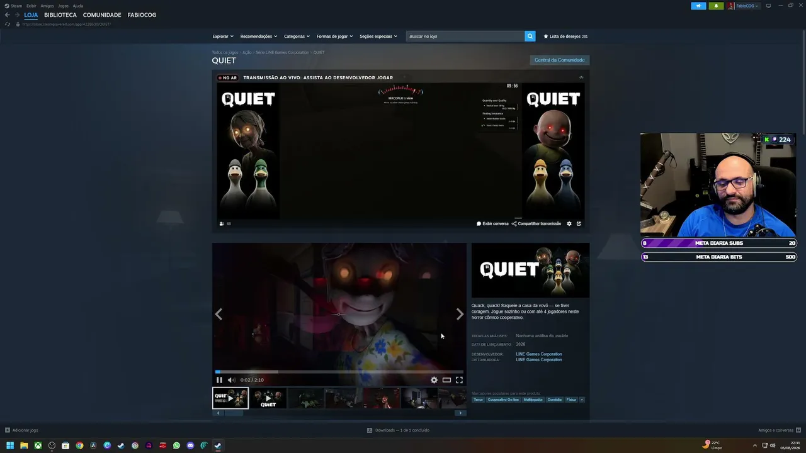Screen dimensions: 806x453
Task: Click Série LINE Games Corporation breadcrumb
Action: pyautogui.click(x=282, y=53)
